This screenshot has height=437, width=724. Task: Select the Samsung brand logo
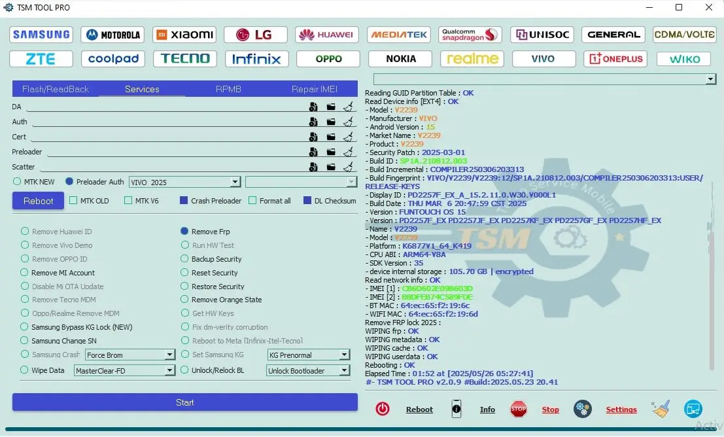(x=41, y=35)
